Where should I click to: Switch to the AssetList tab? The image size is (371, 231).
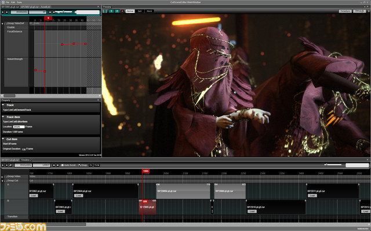click(x=45, y=7)
